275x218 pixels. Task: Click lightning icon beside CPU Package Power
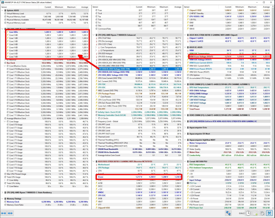pos(97,93)
